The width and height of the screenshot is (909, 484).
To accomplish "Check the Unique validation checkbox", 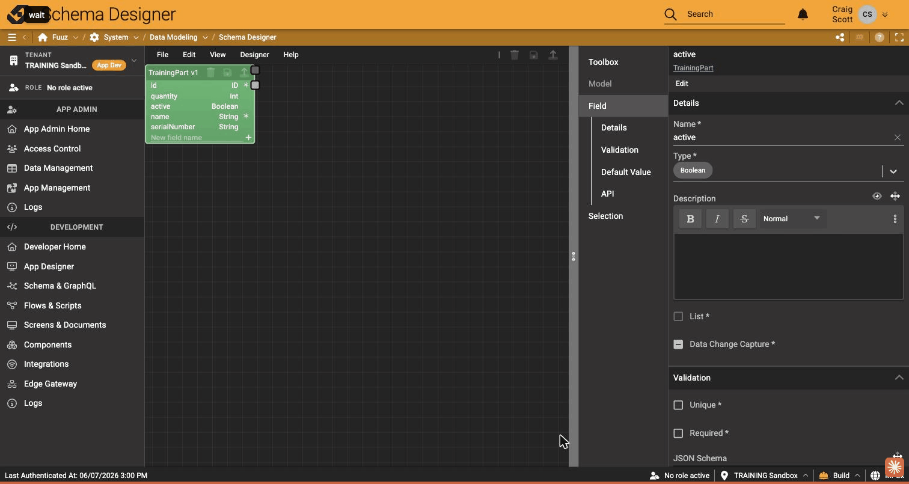I will click(678, 405).
